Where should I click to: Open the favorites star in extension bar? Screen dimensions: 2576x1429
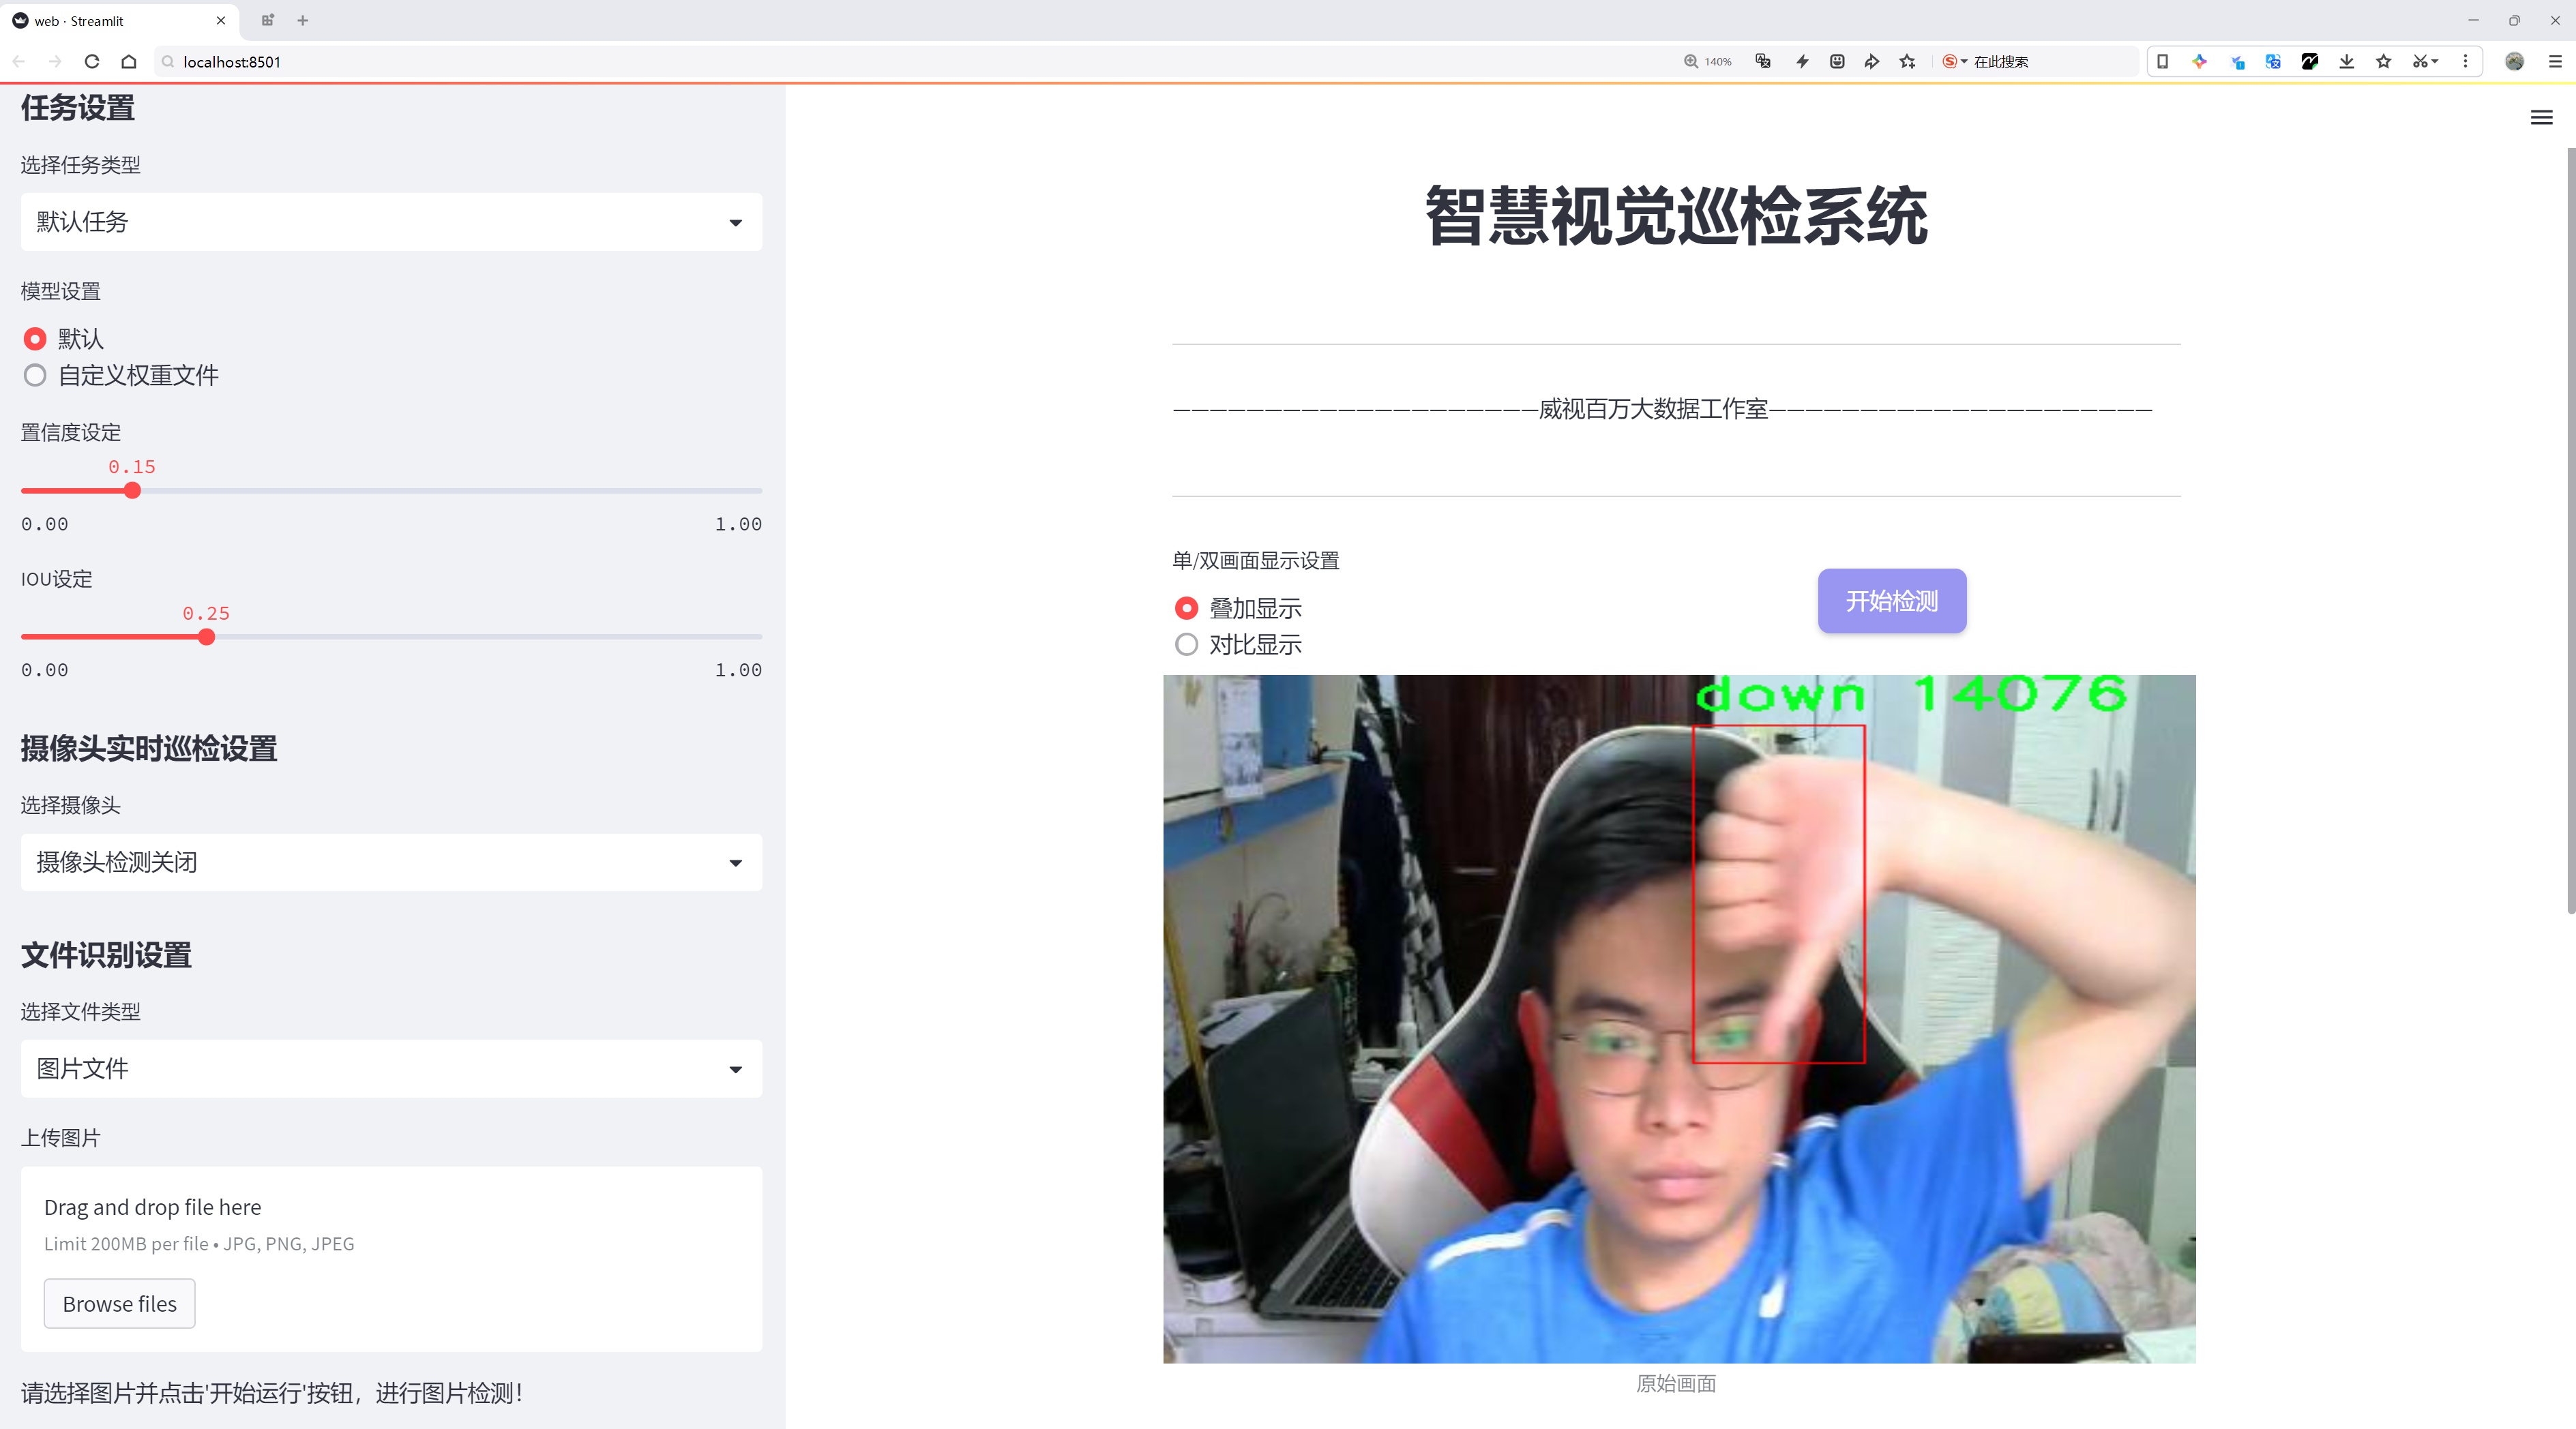coord(2384,62)
